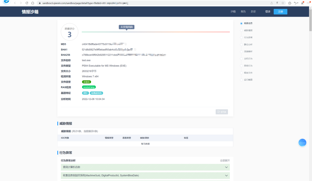Click the 标签 column header
The height and width of the screenshot is (181, 312).
(x=186, y=138)
